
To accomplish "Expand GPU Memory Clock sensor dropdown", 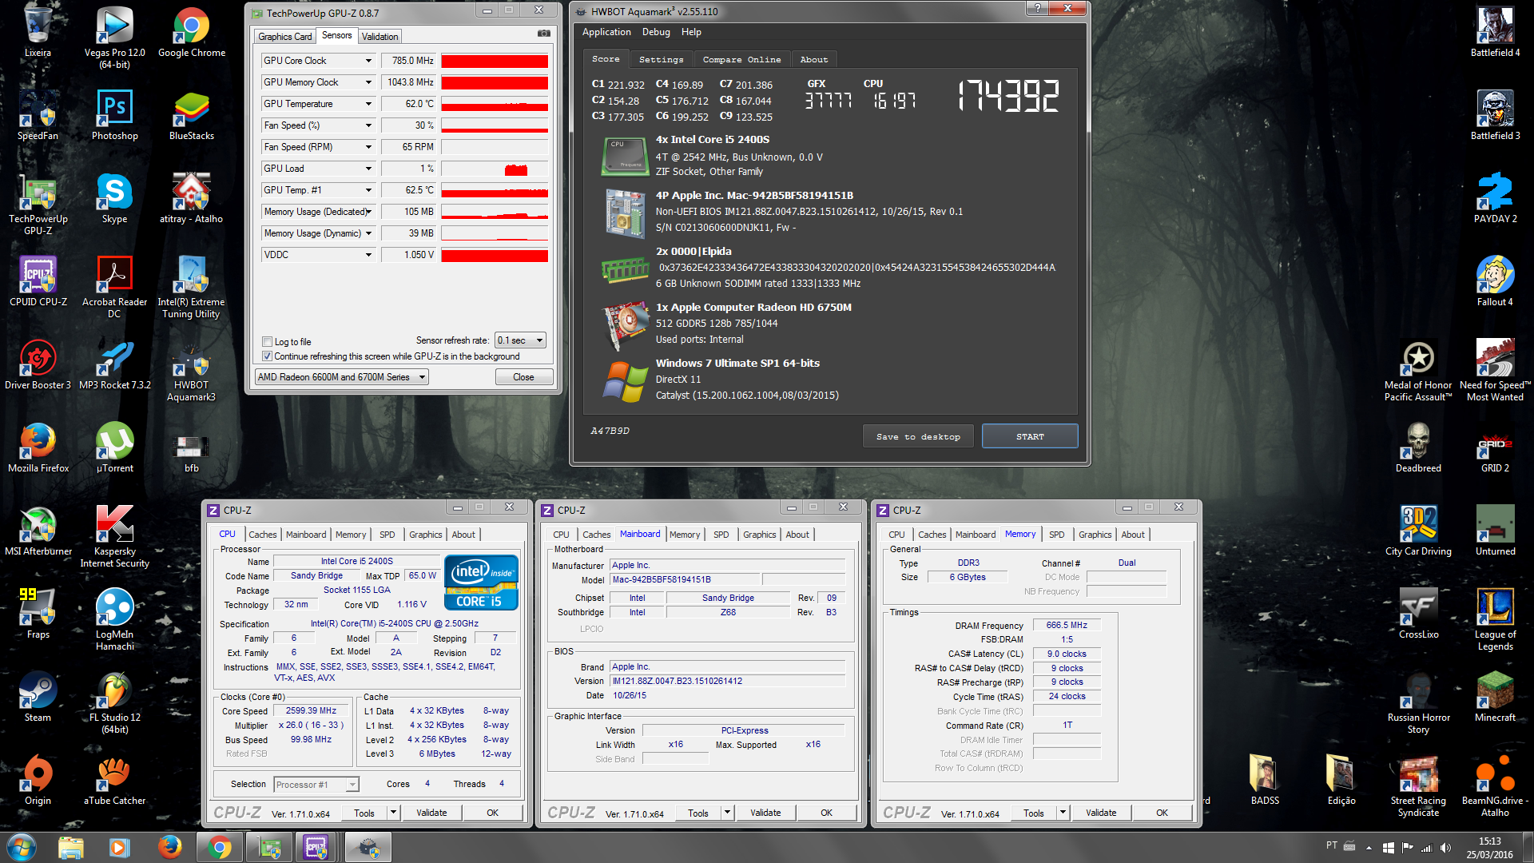I will point(368,82).
